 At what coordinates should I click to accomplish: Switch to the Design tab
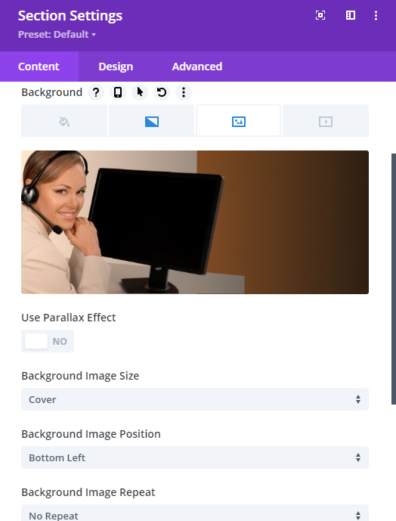point(116,67)
